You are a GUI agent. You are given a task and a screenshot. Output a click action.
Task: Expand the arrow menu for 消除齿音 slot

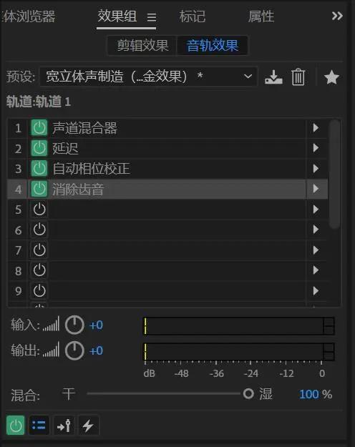pyautogui.click(x=316, y=188)
